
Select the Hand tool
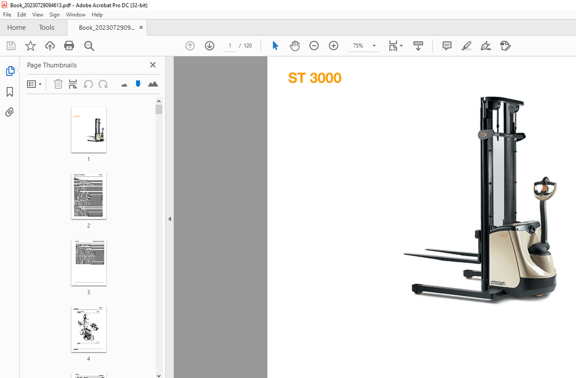(x=295, y=46)
